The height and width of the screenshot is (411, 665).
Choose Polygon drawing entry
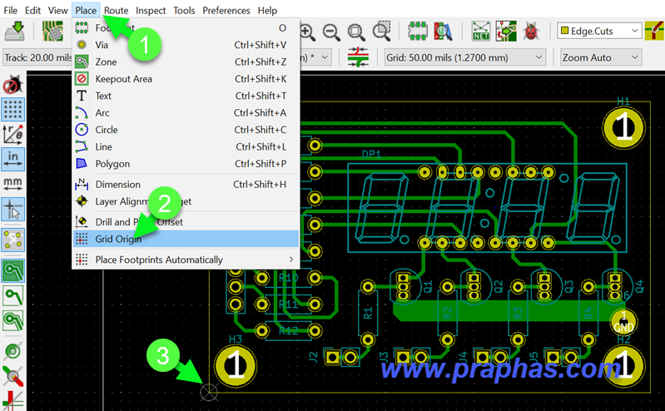click(186, 163)
